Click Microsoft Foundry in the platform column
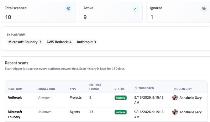The width and height of the screenshot is (210, 122). 15,114
